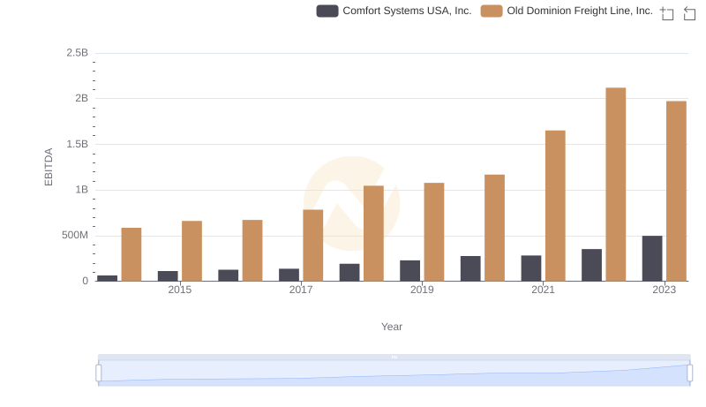Click the 0 y-axis label
Screen dimensions: 706x407
pos(85,281)
